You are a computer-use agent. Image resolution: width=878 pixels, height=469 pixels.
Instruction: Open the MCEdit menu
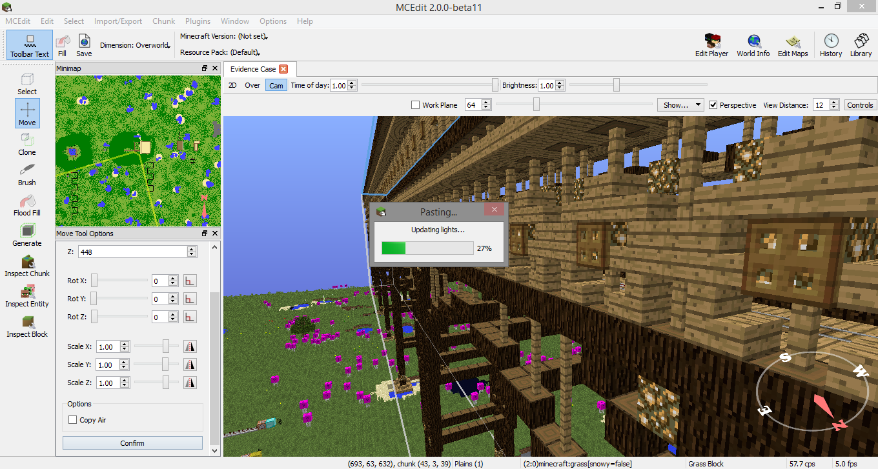click(x=18, y=21)
